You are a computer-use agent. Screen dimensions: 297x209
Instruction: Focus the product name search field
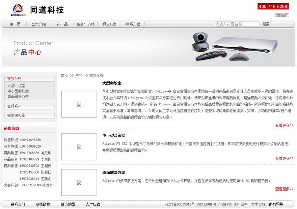pos(237,24)
